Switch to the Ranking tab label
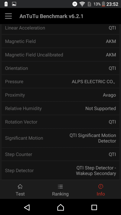 (x=60, y=194)
